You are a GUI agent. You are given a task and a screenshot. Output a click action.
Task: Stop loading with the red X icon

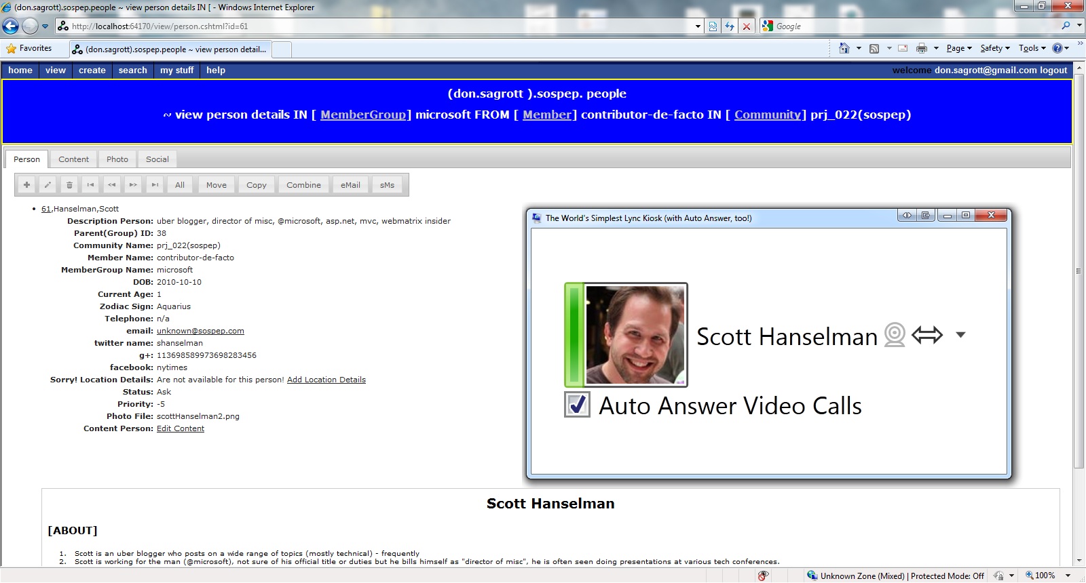point(747,26)
